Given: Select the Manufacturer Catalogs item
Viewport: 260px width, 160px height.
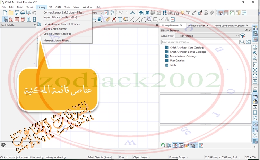Looking at the screenshot, I should pos(183,56).
